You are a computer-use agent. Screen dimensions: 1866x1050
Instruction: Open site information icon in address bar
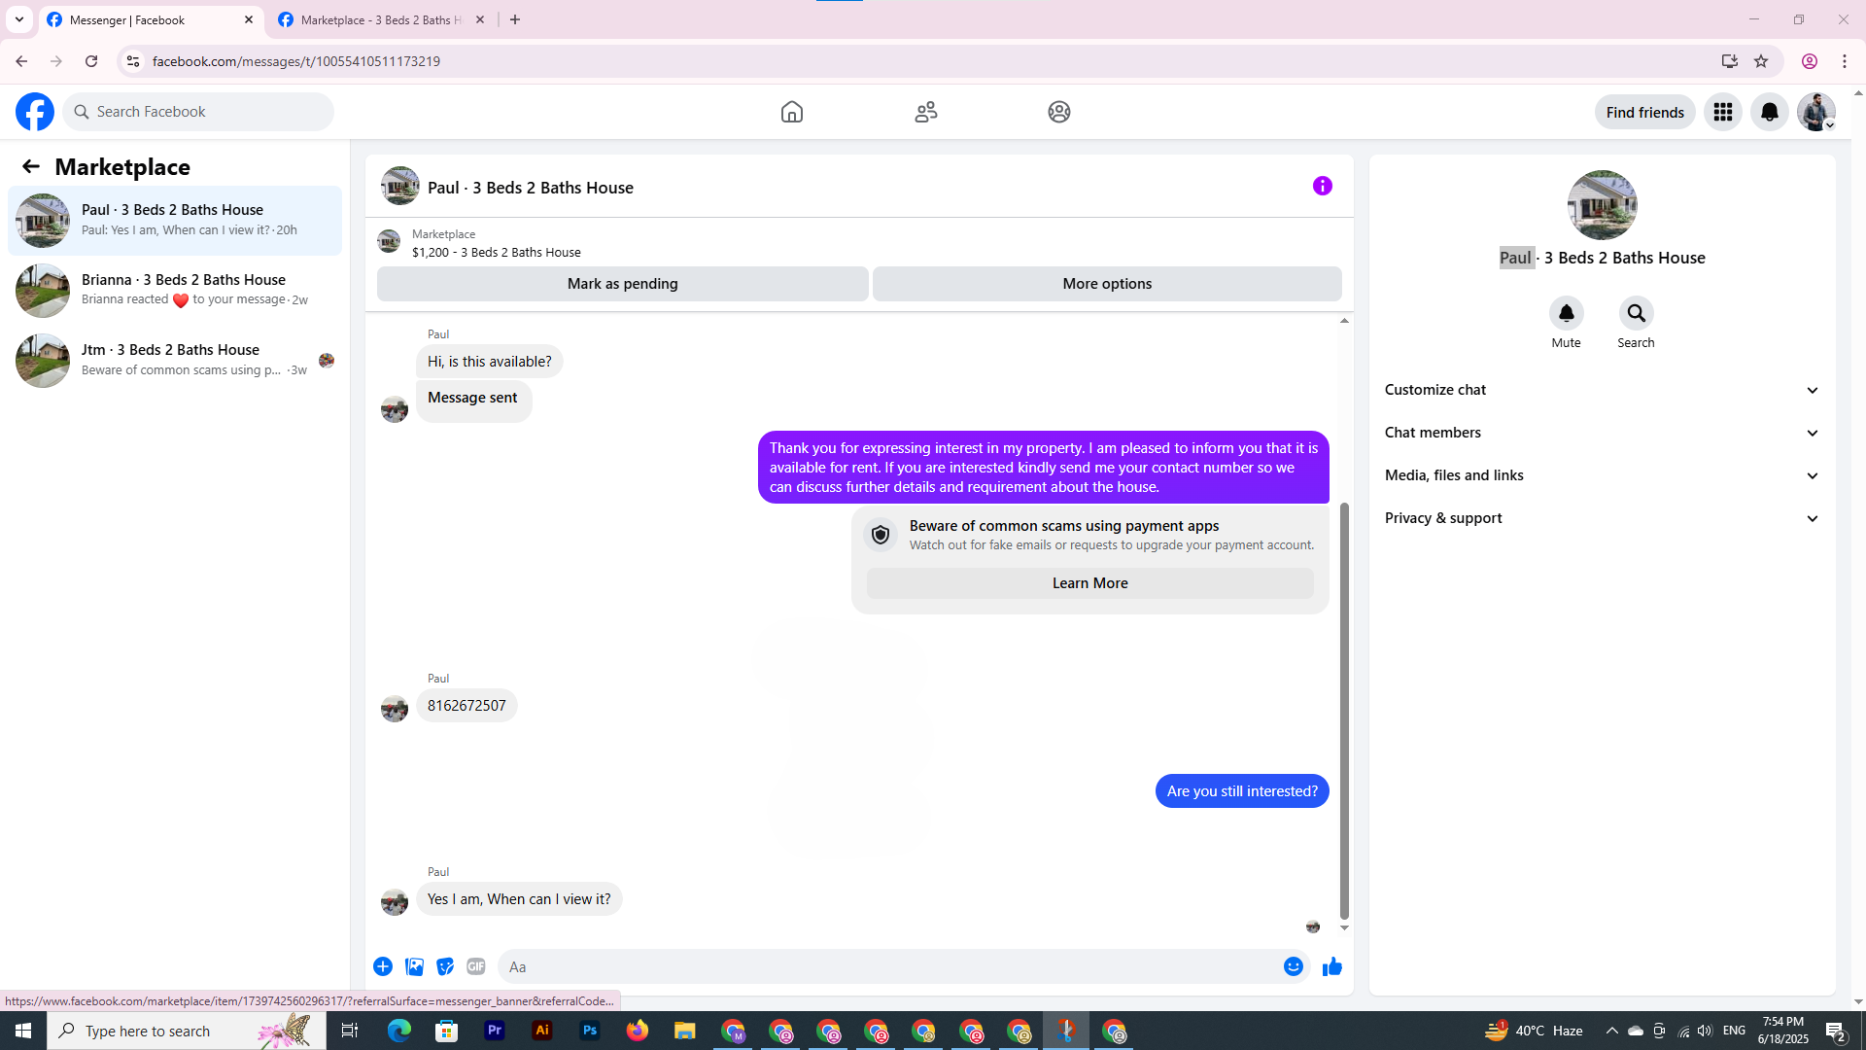point(133,61)
